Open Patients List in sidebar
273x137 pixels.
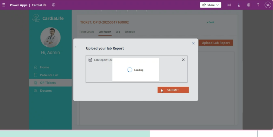point(49,75)
